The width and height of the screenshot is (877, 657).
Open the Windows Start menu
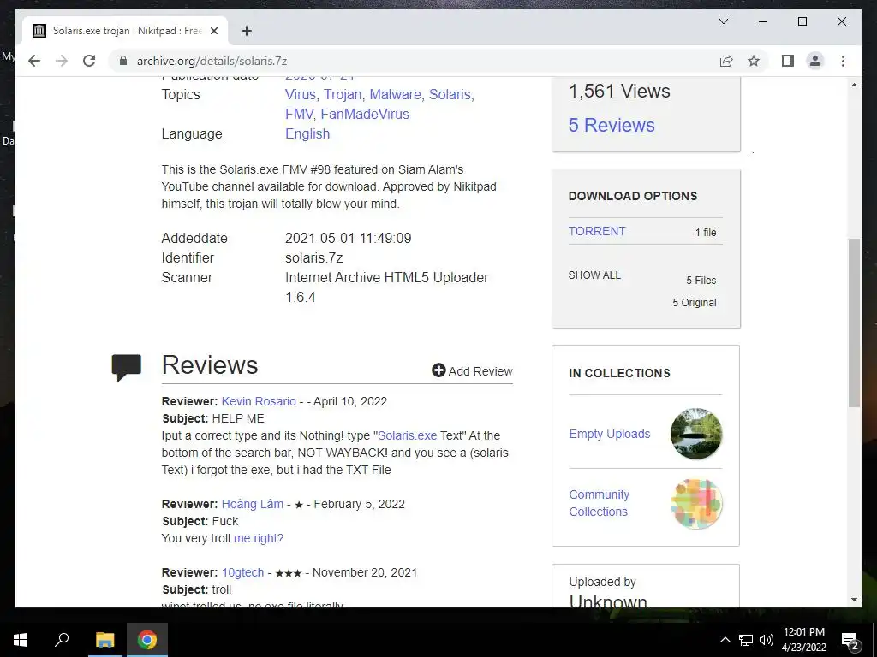pos(21,640)
